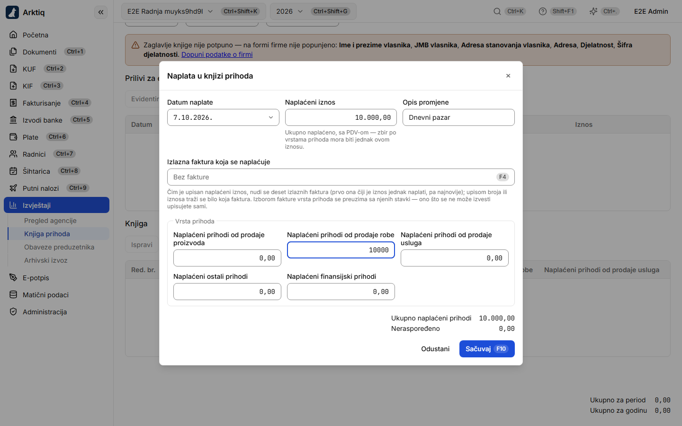Click the KIF icon in the sidebar
682x426 pixels.
click(x=13, y=86)
